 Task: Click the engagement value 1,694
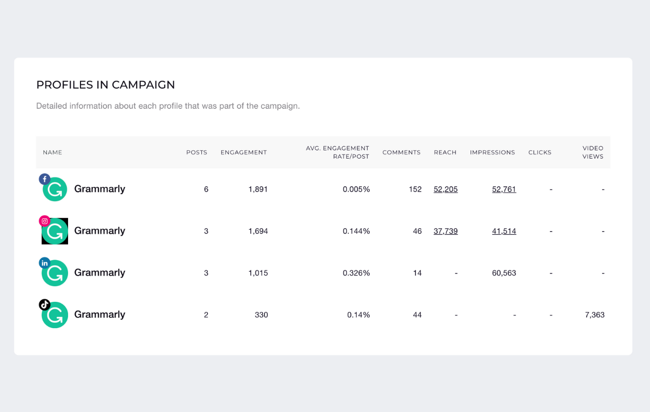click(x=258, y=231)
